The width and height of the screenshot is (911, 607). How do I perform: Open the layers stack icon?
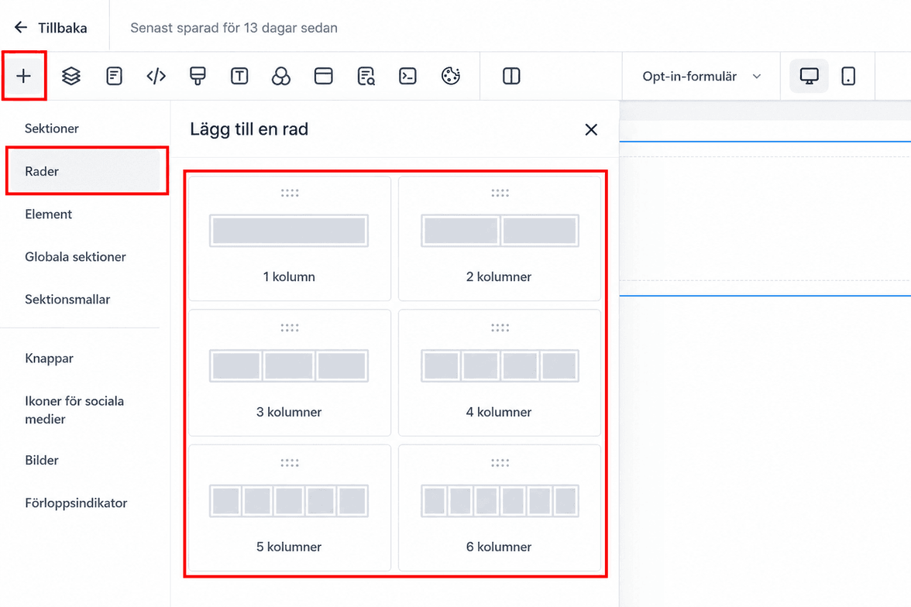71,76
